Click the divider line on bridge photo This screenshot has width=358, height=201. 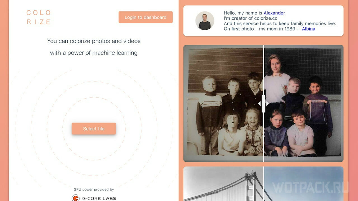click(x=263, y=184)
